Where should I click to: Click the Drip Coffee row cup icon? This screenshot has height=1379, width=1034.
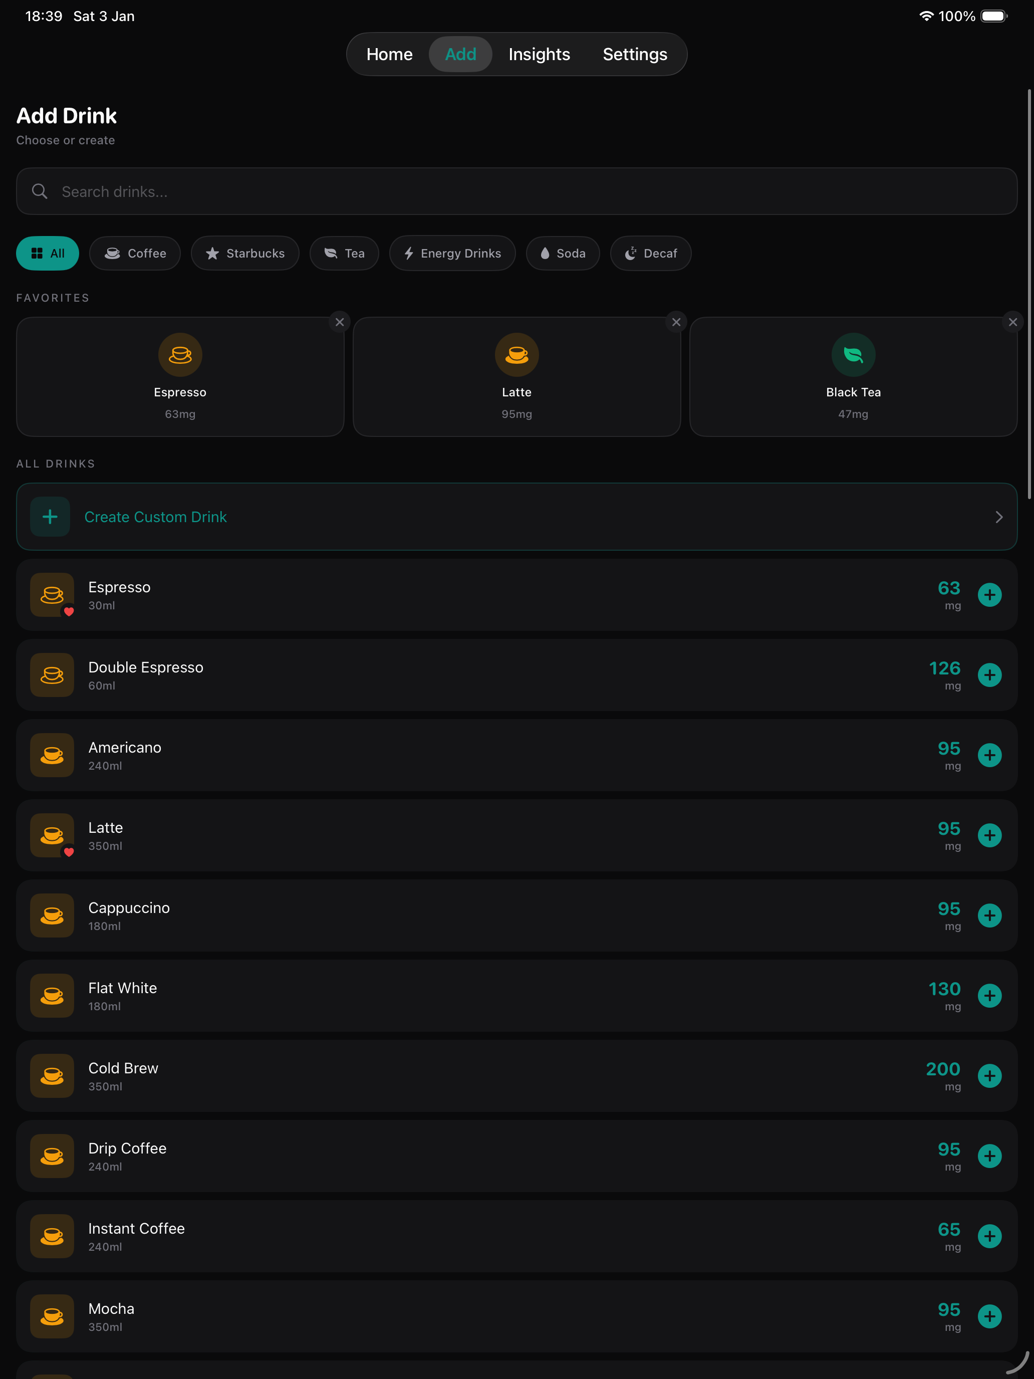53,1156
